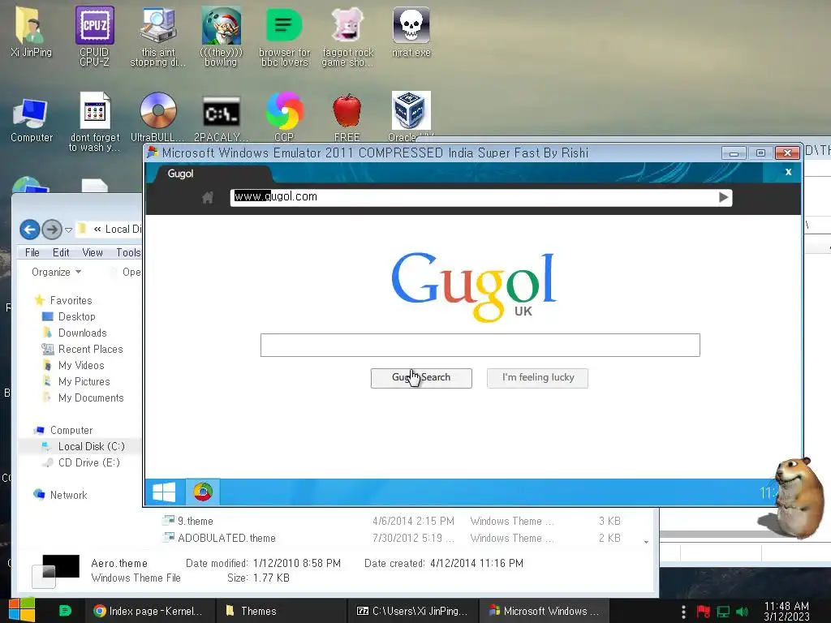This screenshot has width=831, height=623.
Task: Open the Organize dropdown in Explorer
Action: [x=56, y=272]
